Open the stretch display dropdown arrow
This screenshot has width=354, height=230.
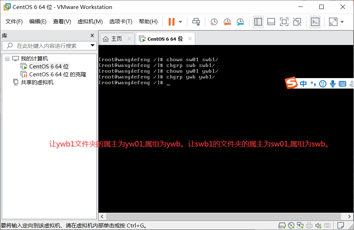pos(342,22)
